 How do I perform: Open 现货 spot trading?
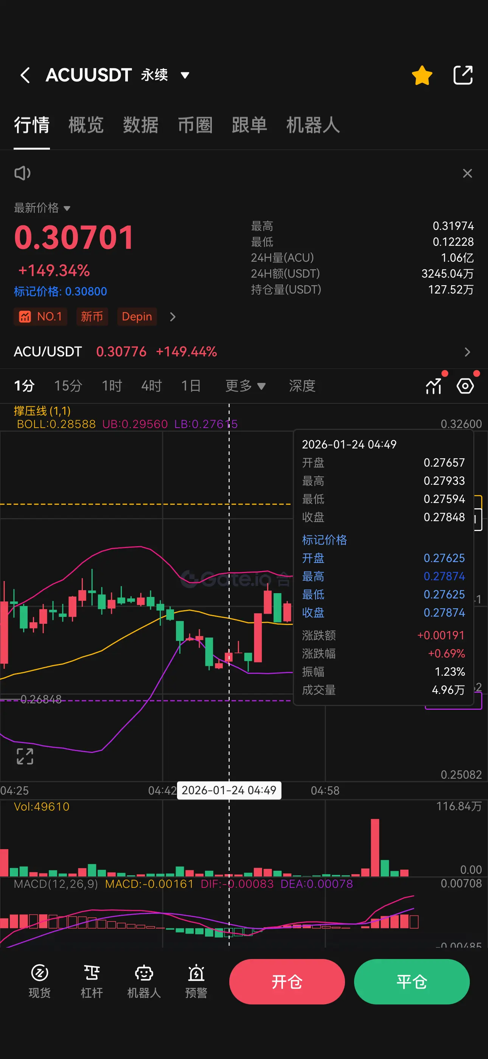tap(39, 981)
